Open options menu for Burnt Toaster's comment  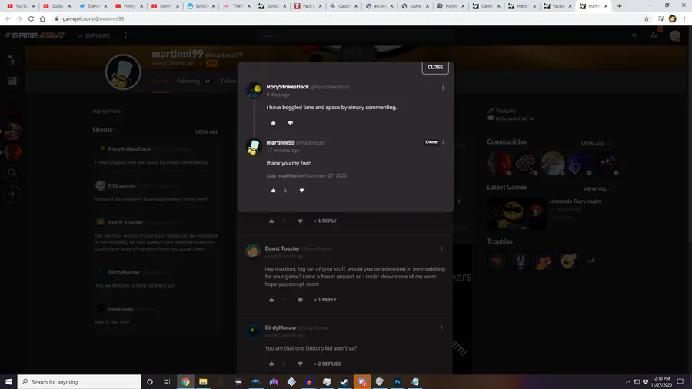coord(441,249)
